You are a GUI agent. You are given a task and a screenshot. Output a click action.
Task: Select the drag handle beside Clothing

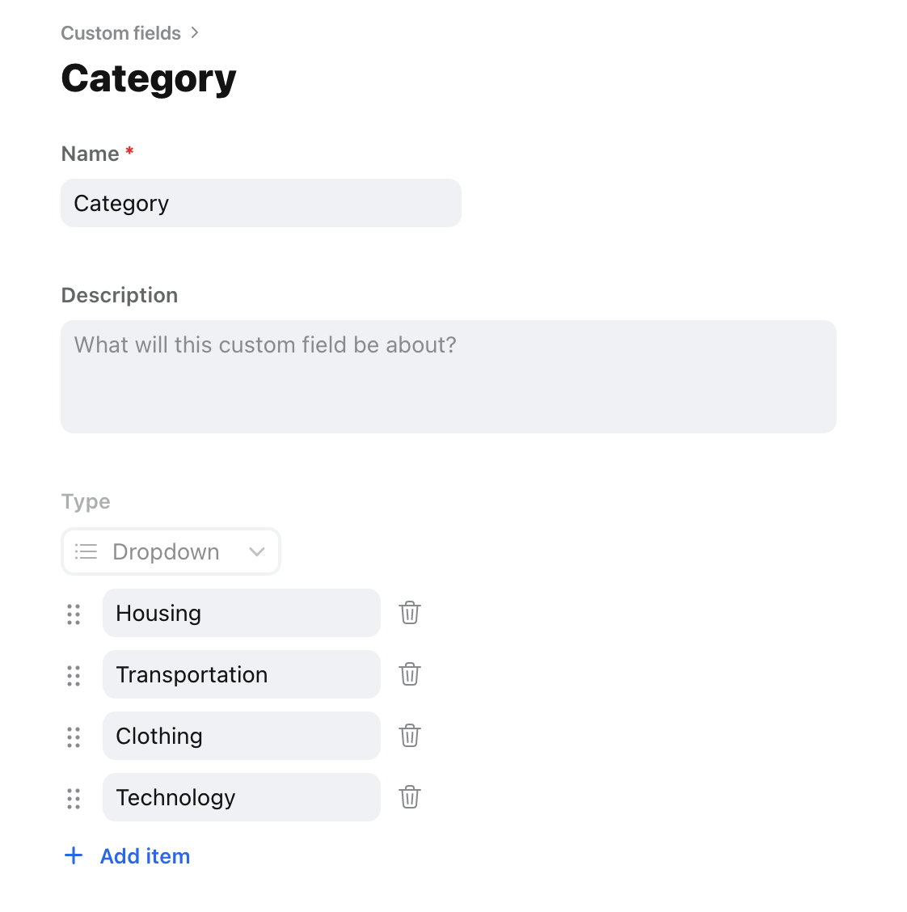[74, 737]
